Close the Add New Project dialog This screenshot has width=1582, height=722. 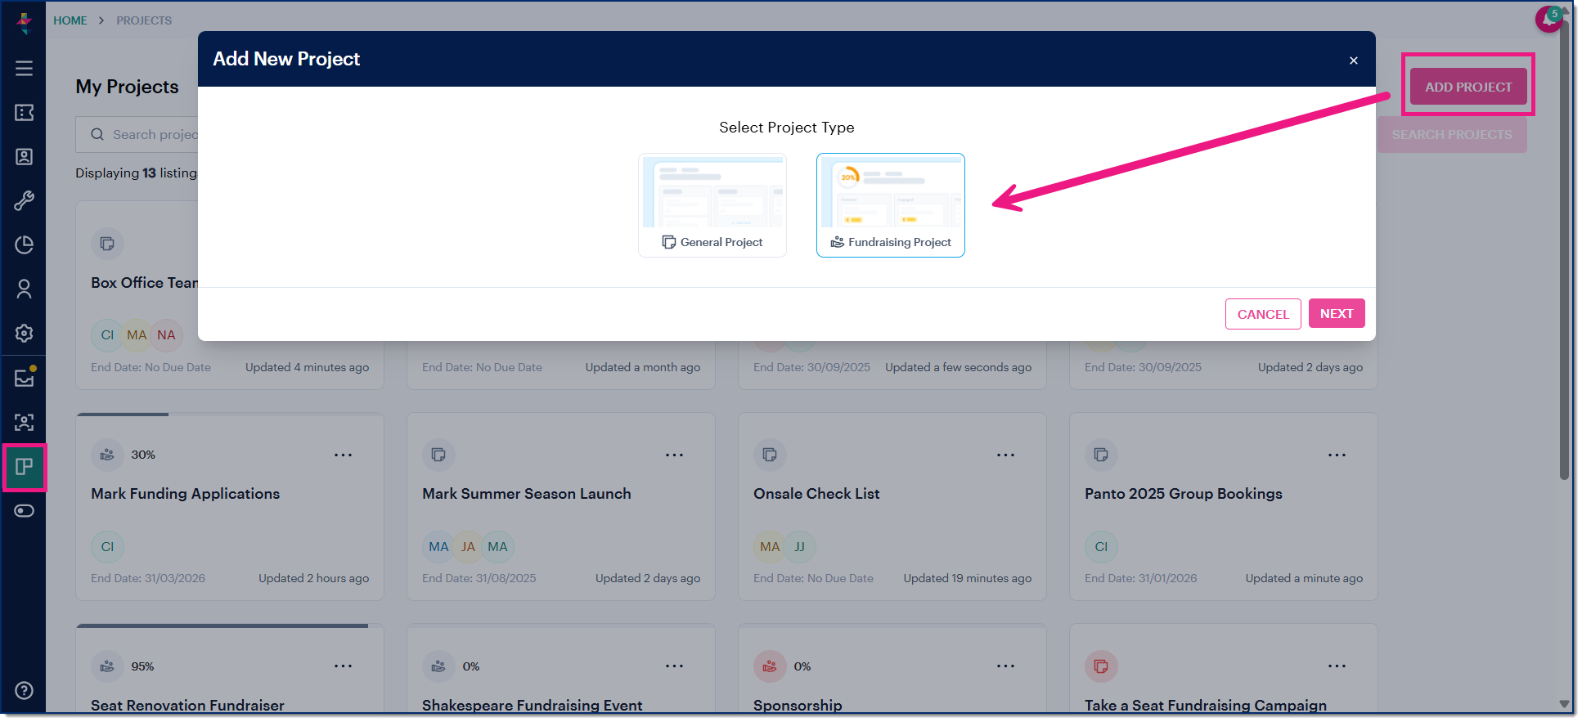(1354, 61)
